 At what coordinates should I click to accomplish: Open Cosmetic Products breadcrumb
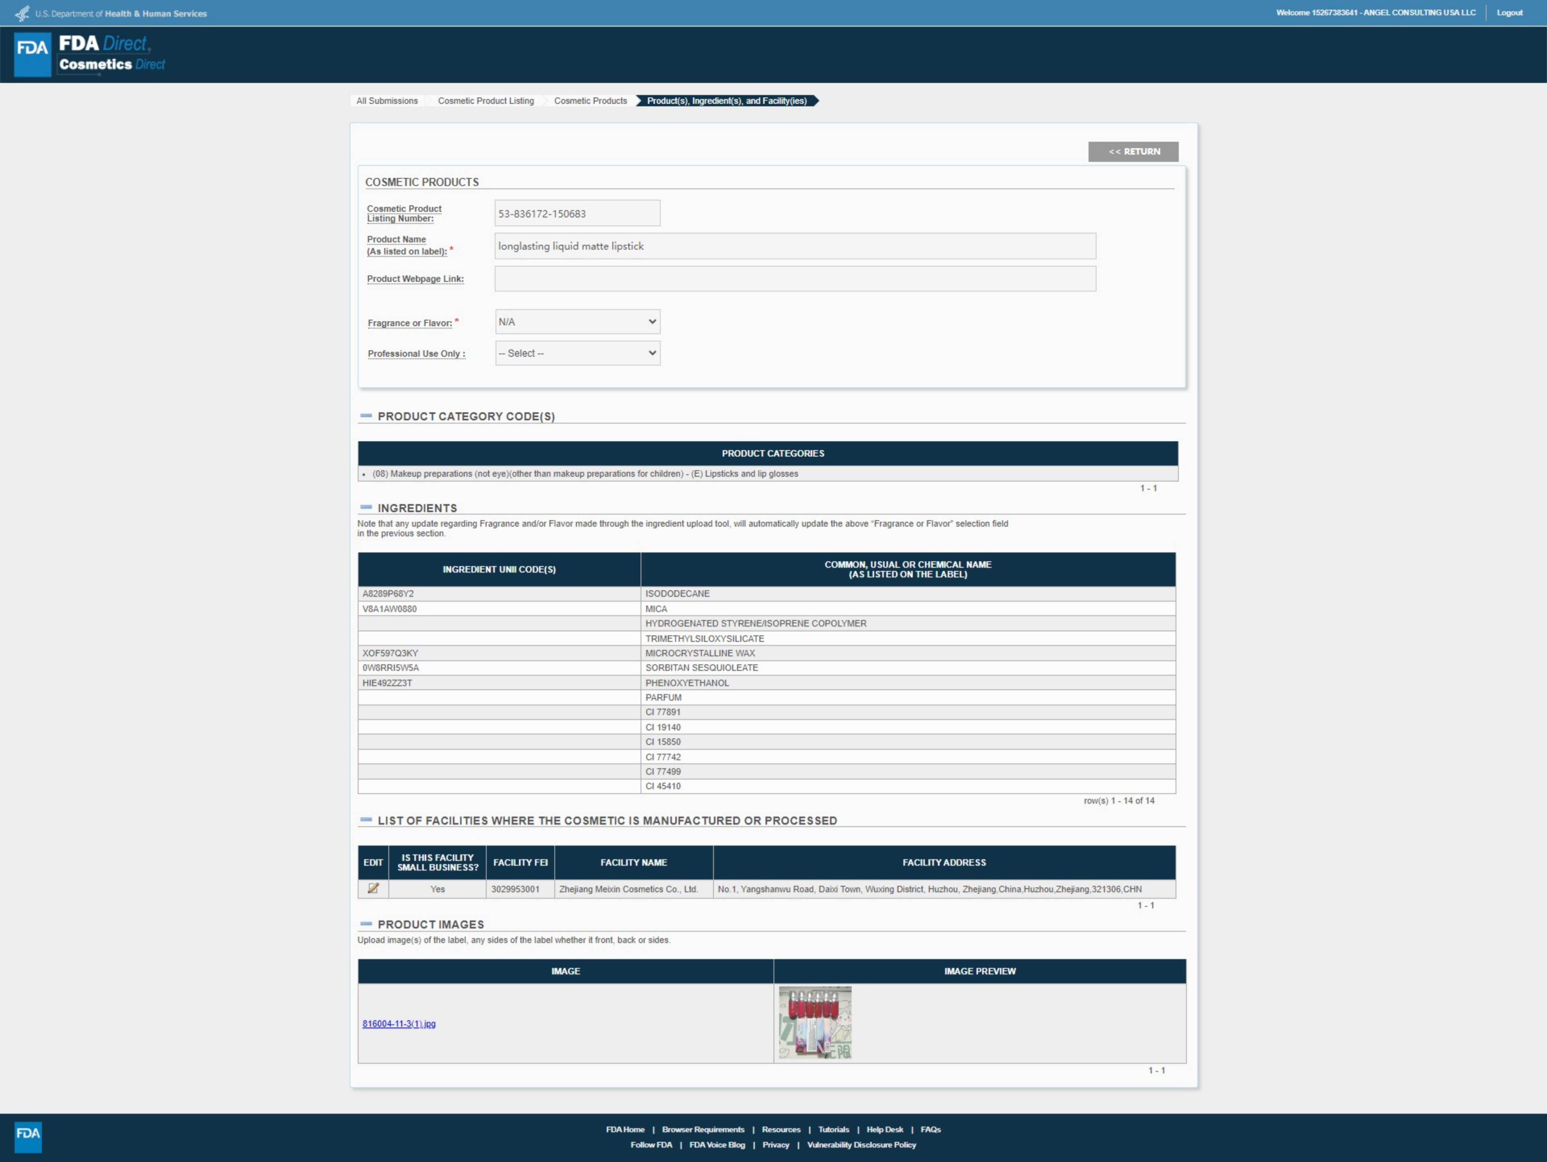[x=590, y=101]
